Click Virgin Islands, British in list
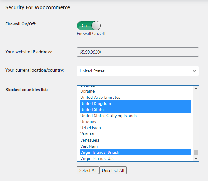This screenshot has height=181, width=208. click(100, 152)
